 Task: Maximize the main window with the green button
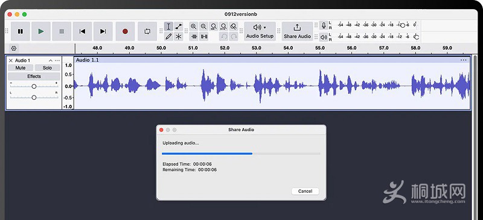[24, 14]
